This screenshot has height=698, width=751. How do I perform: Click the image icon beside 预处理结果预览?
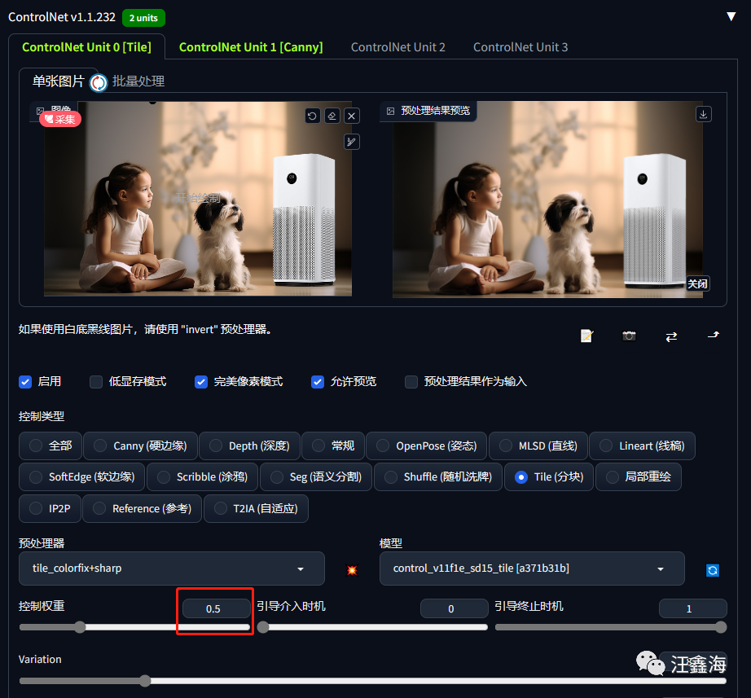click(x=391, y=111)
